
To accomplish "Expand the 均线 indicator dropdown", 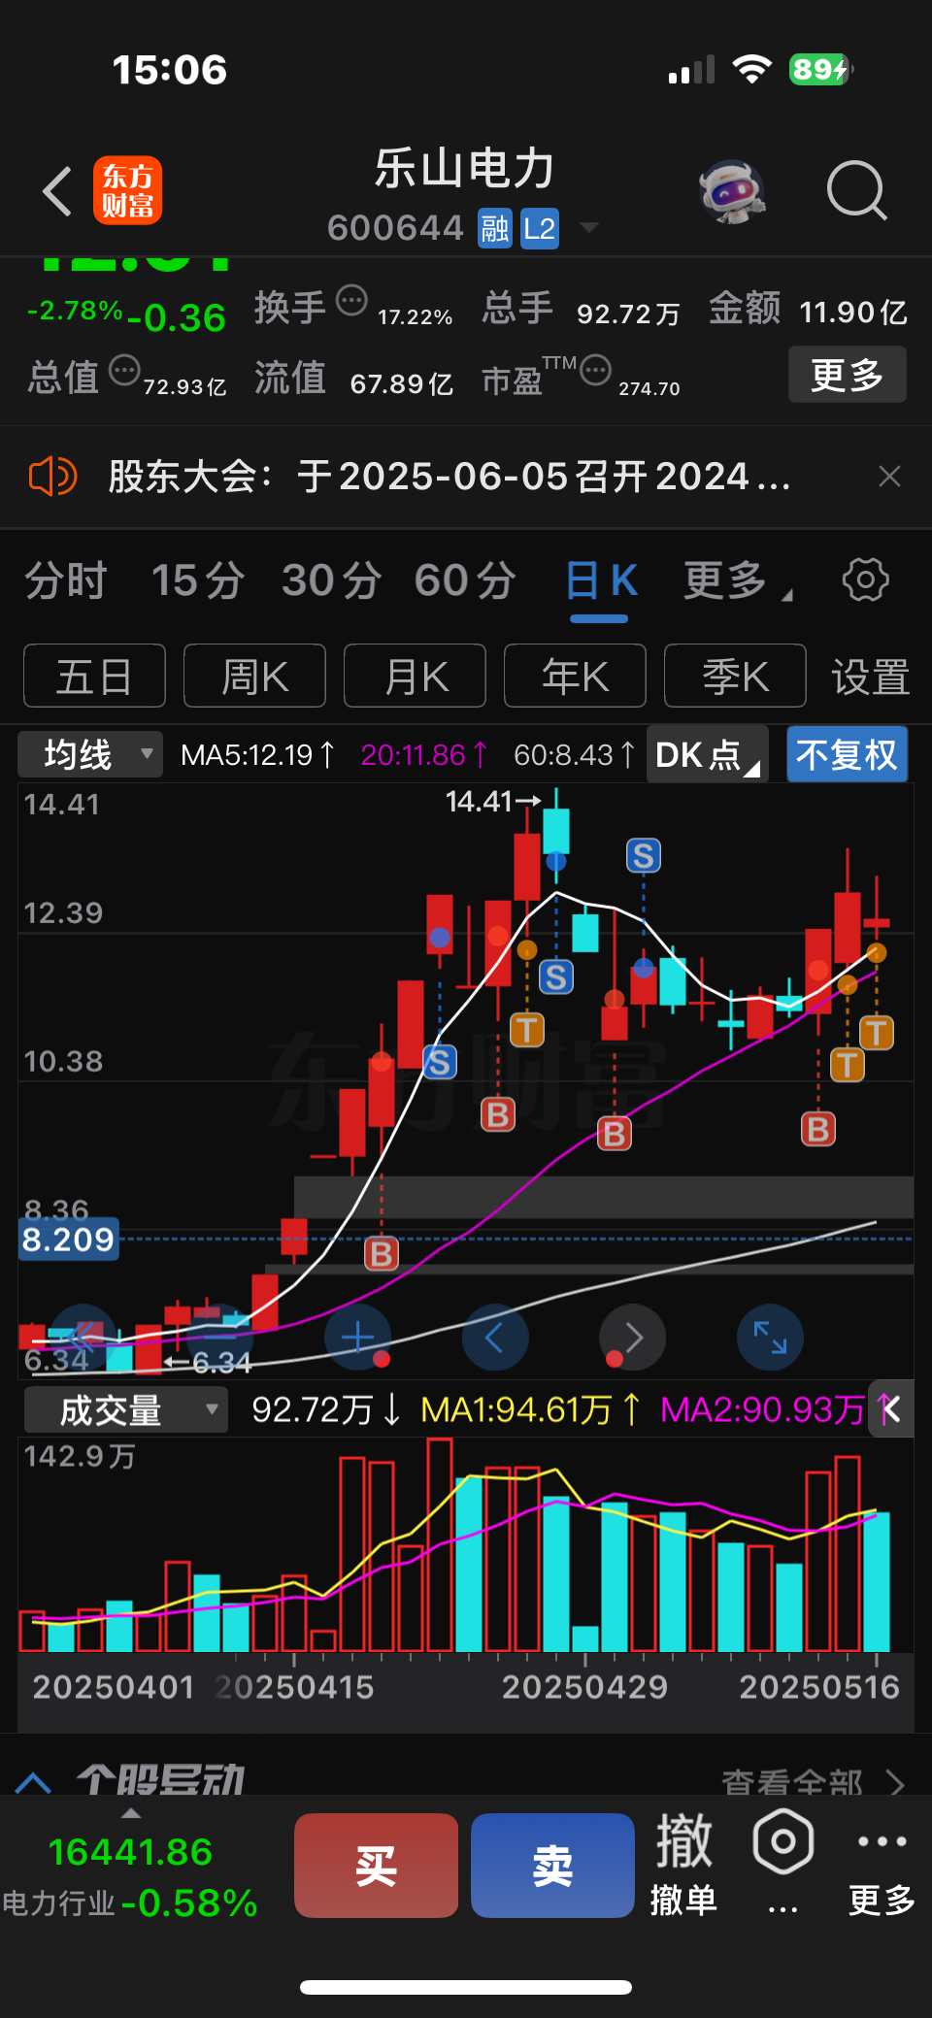I will [x=90, y=754].
